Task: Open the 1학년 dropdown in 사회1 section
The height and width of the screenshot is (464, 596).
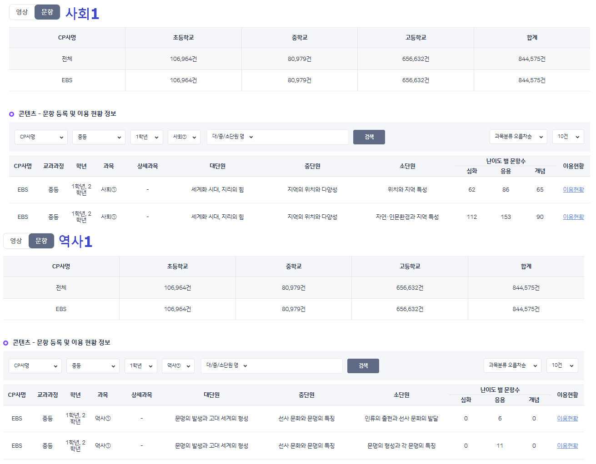Action: (x=146, y=137)
